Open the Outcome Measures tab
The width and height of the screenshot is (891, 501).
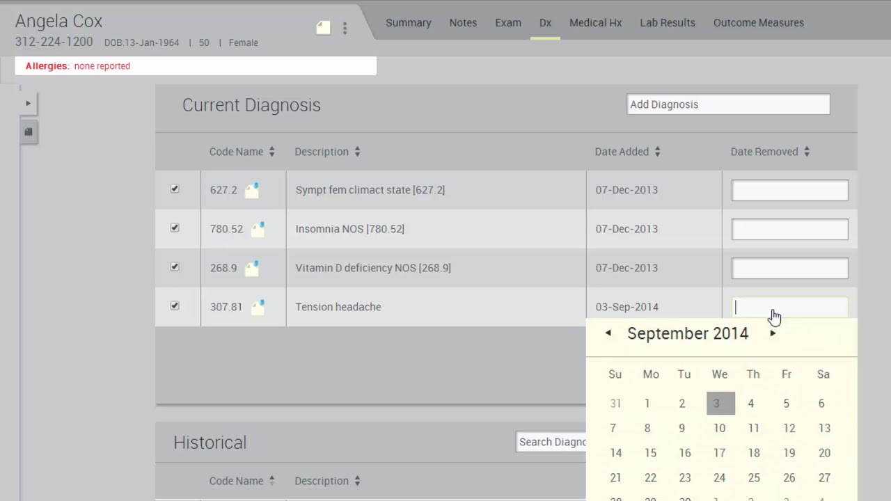759,22
